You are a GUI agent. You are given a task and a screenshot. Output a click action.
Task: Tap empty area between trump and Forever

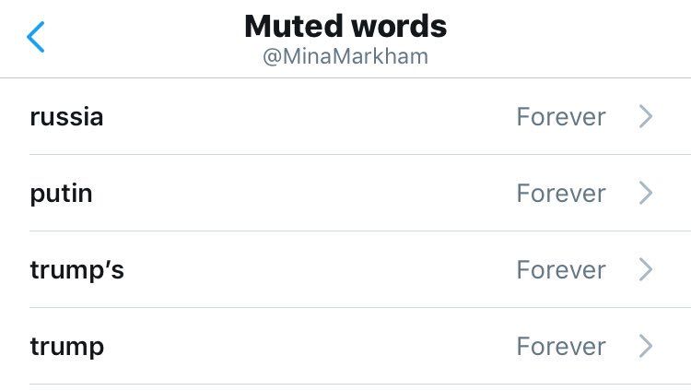pyautogui.click(x=304, y=347)
